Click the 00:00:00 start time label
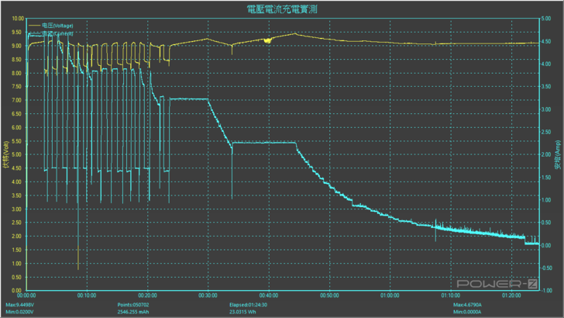 click(27, 296)
